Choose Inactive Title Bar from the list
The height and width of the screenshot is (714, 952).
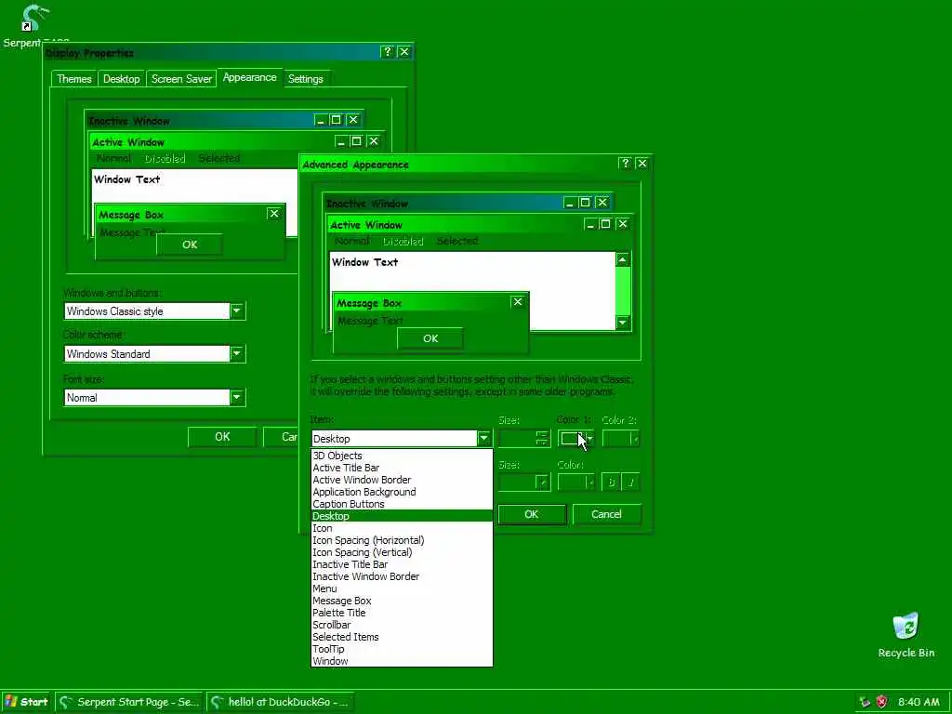point(402,564)
